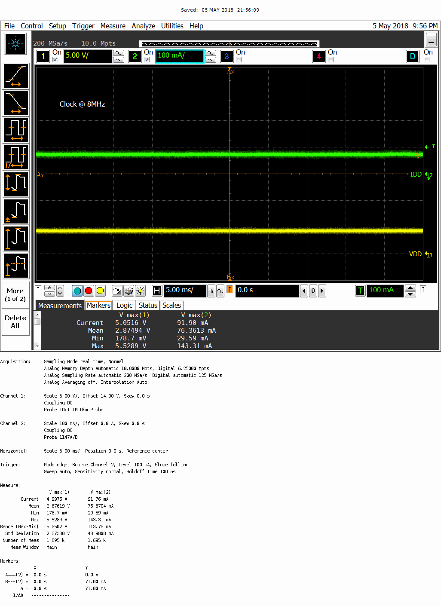Image resolution: width=441 pixels, height=606 pixels.
Task: Click the zero-delay 0 button
Action: click(313, 291)
